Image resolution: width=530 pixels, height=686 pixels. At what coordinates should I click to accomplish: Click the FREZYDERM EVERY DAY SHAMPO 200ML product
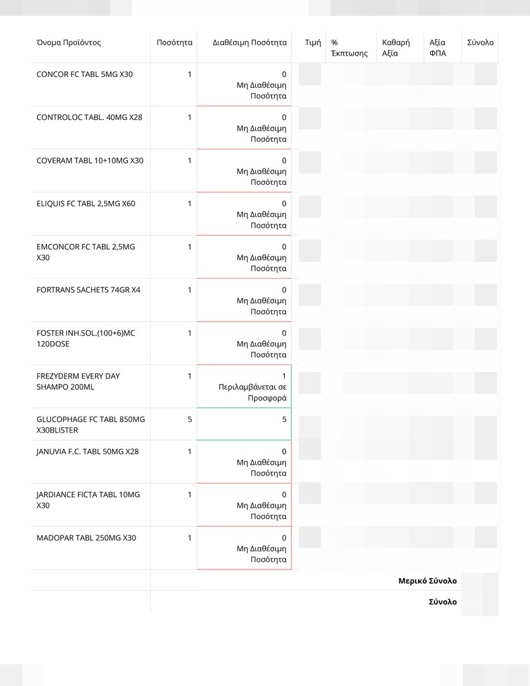[x=78, y=382]
